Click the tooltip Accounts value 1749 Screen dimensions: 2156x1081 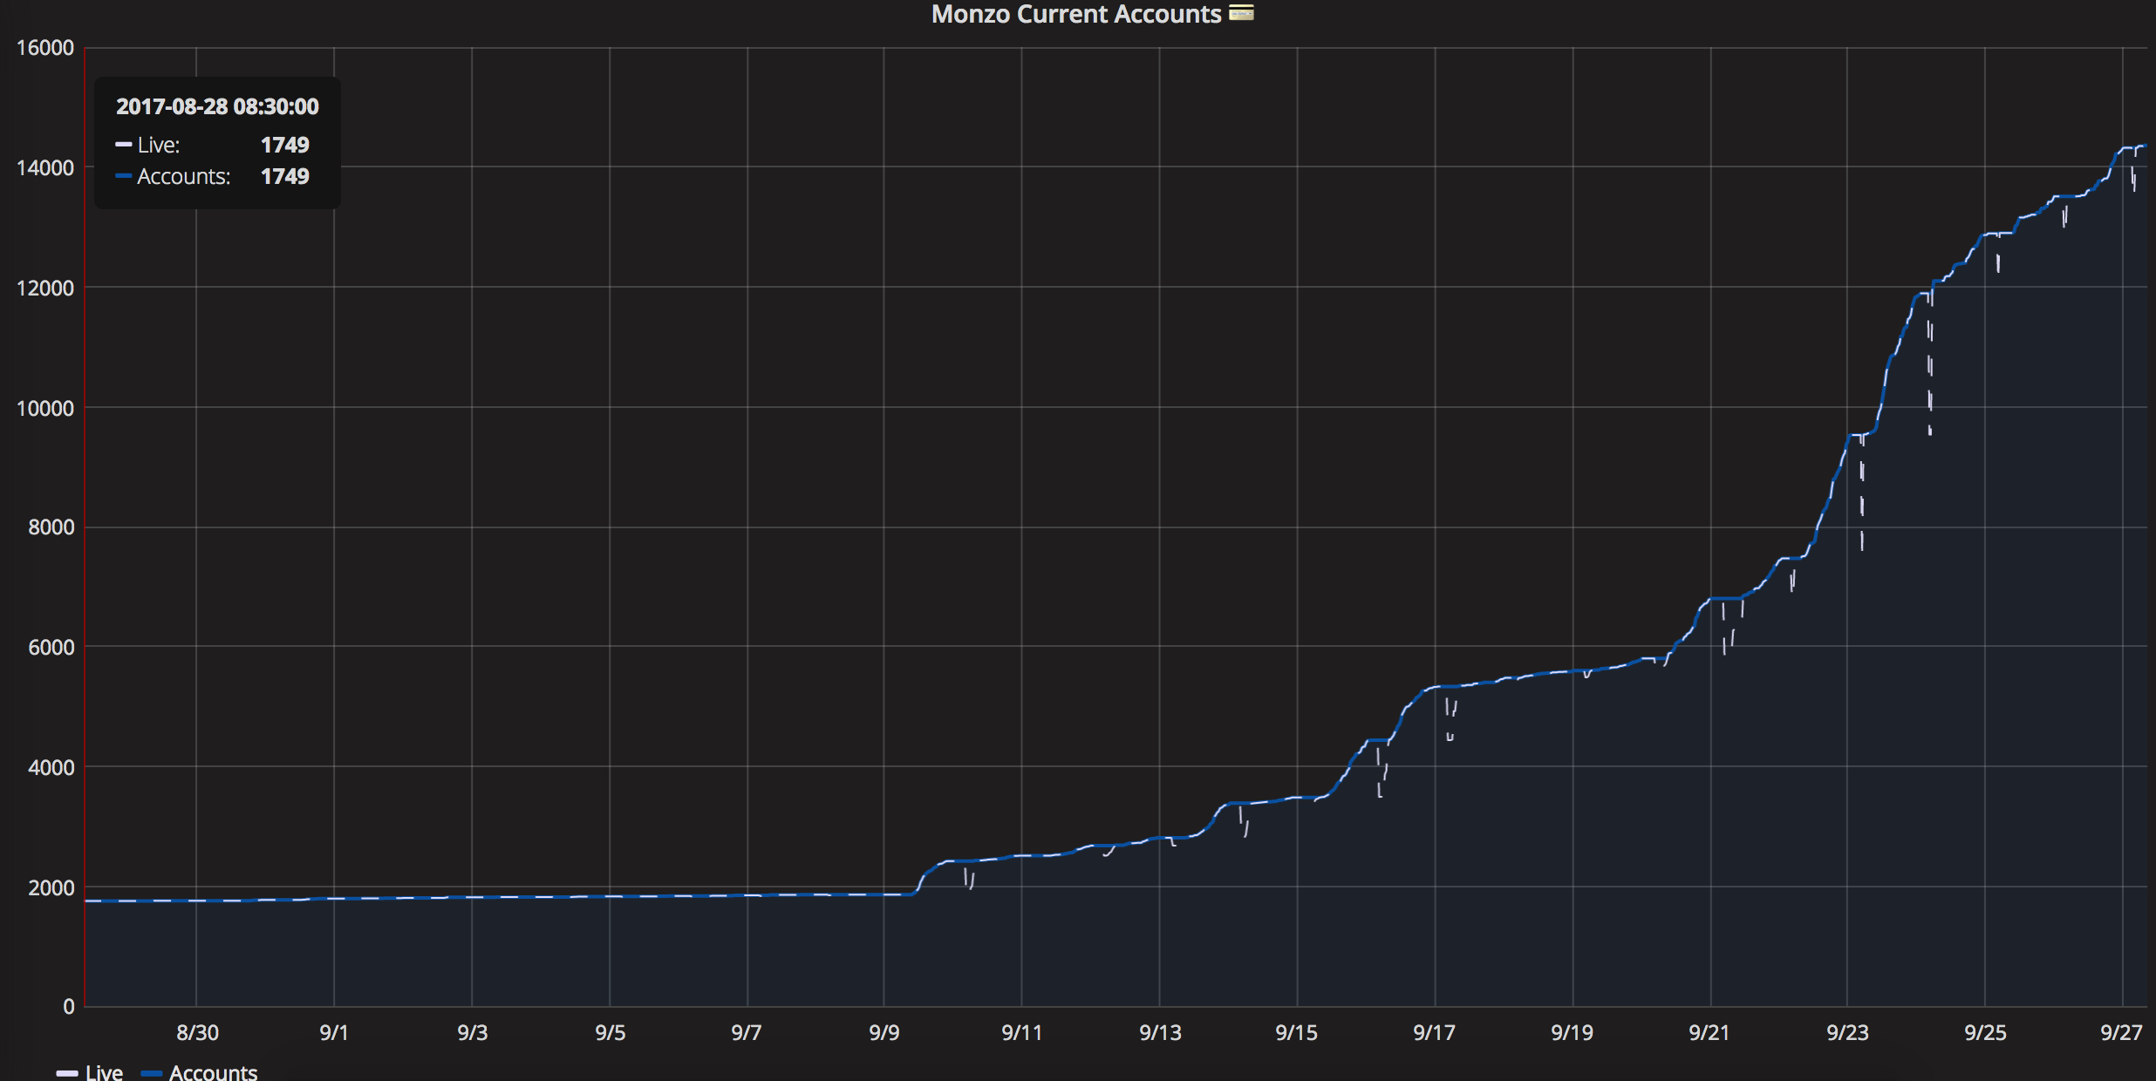pyautogui.click(x=285, y=176)
